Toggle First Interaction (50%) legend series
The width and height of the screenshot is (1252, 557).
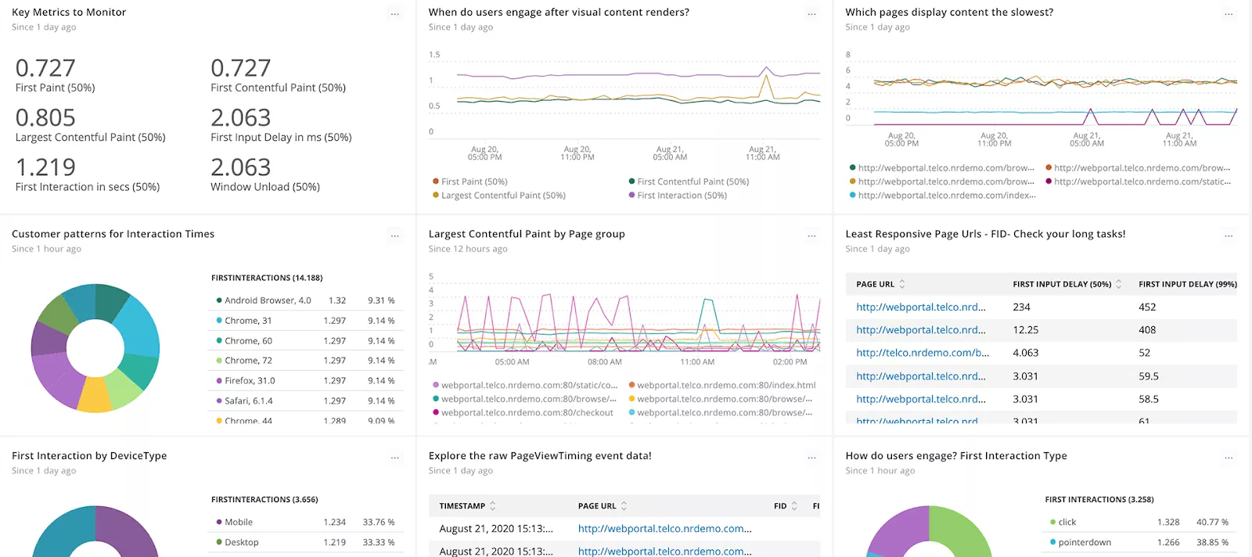coord(678,196)
